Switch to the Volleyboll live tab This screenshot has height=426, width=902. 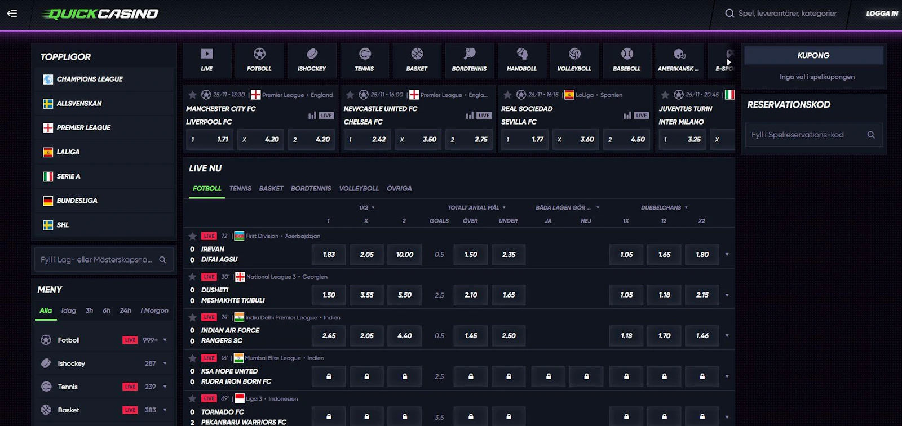[x=359, y=188]
